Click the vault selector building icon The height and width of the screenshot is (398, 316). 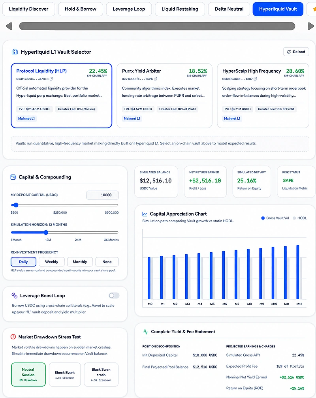pyautogui.click(x=15, y=52)
